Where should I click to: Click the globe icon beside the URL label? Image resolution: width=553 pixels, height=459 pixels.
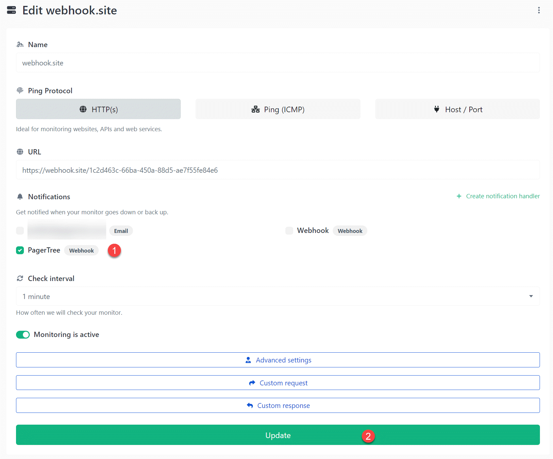pos(20,152)
